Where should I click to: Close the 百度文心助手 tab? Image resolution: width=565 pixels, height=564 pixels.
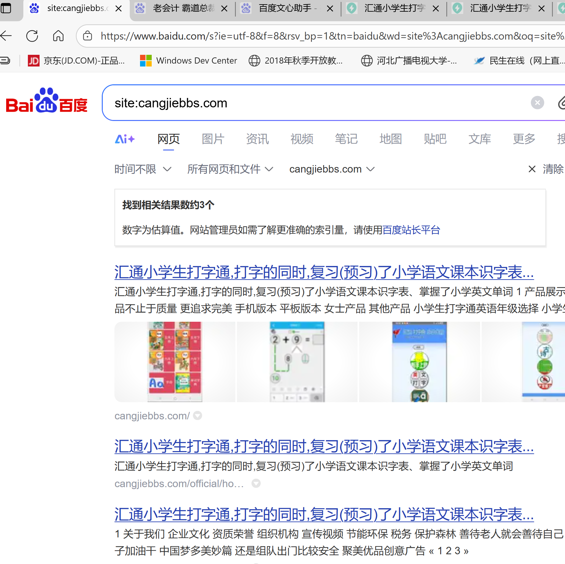point(330,8)
